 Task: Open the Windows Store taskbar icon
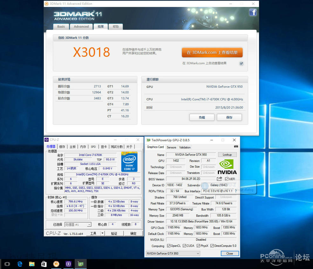[44, 264]
